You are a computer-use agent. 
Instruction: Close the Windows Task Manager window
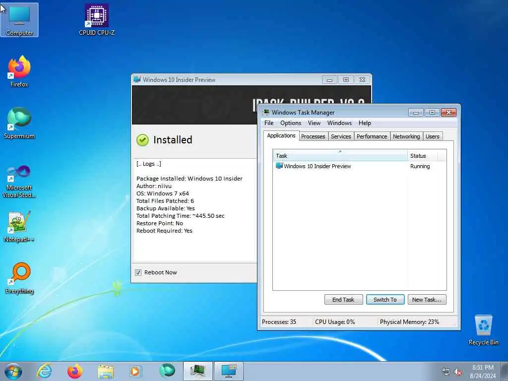448,113
